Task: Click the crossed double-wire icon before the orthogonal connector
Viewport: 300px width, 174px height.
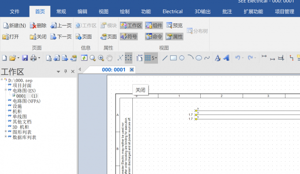Action: pyautogui.click(x=281, y=58)
